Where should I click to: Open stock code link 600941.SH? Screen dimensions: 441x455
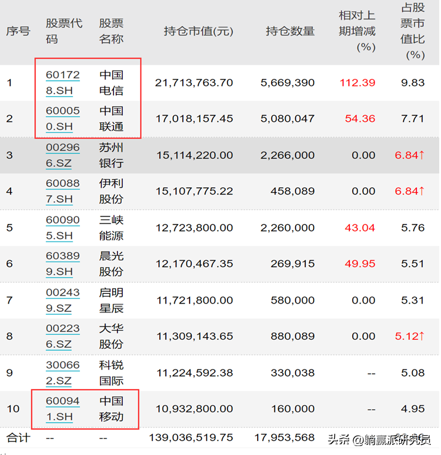(63, 409)
